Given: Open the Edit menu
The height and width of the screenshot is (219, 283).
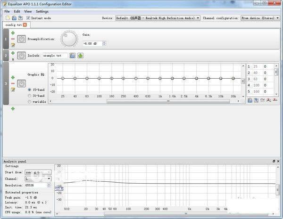Looking at the screenshot, I should (x=17, y=11).
